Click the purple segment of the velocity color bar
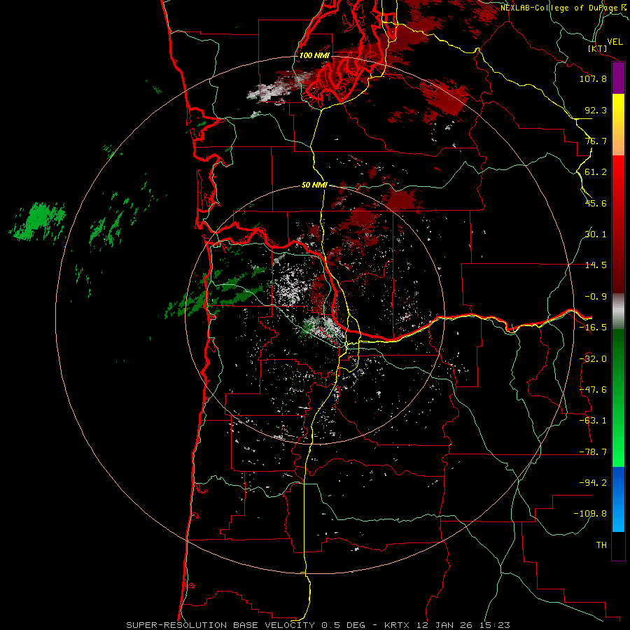The width and height of the screenshot is (630, 630). [x=618, y=78]
